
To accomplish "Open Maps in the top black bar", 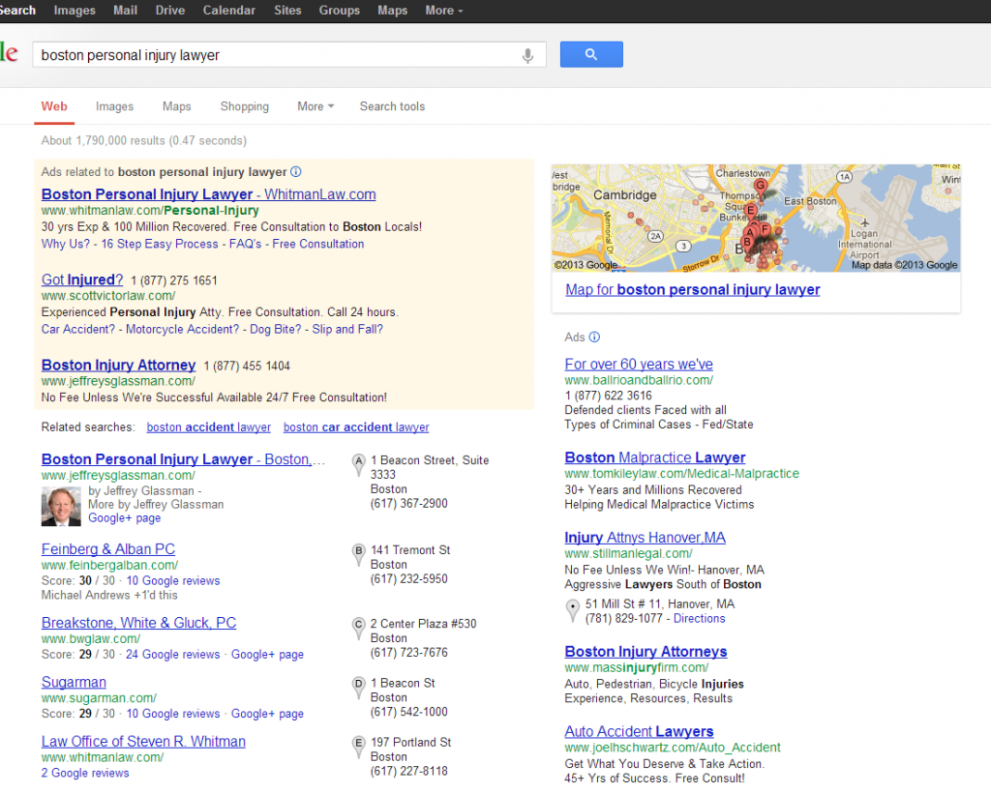I will click(393, 11).
